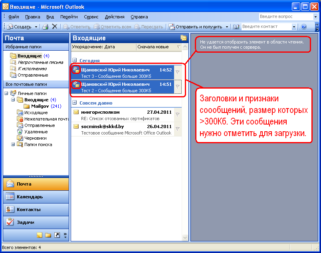Open the Создать dropdown arrow
This screenshot has width=321, height=253.
click(36, 27)
